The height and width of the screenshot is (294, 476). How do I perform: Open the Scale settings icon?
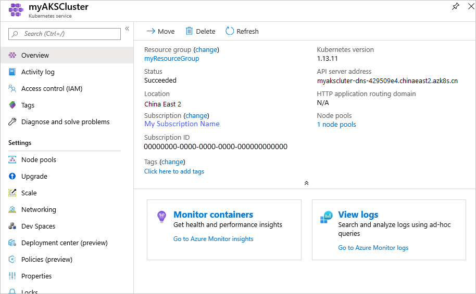pyautogui.click(x=12, y=193)
